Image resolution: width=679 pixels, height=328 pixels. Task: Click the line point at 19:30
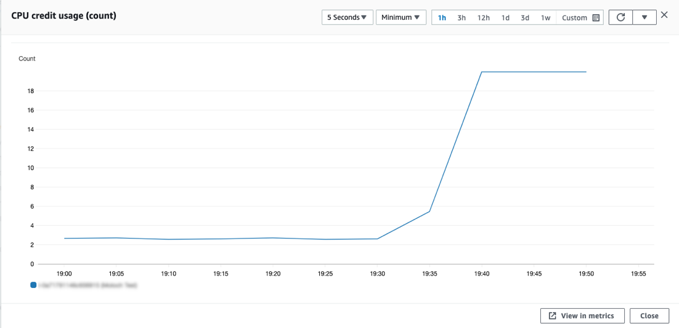coord(377,239)
